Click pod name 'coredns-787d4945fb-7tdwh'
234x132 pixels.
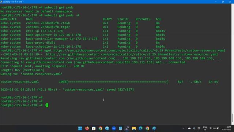click(48, 23)
